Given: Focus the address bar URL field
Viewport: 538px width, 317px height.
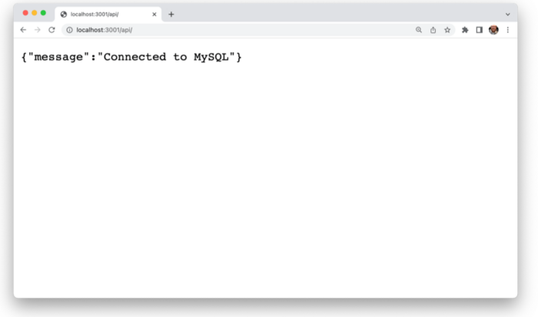Looking at the screenshot, I should (x=240, y=30).
